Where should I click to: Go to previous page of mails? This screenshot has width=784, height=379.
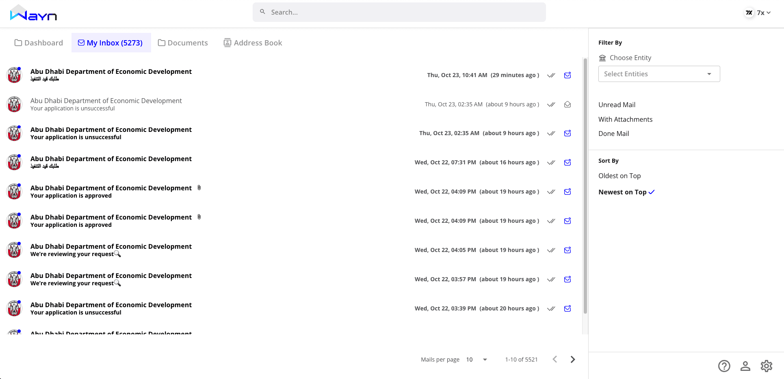(555, 359)
